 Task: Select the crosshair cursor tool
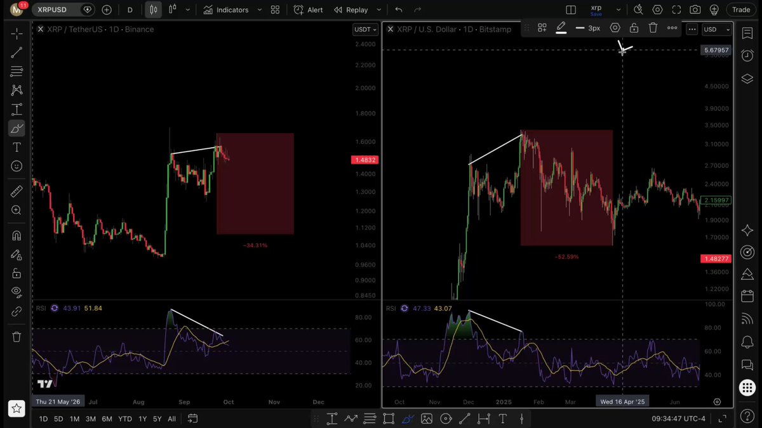17,33
